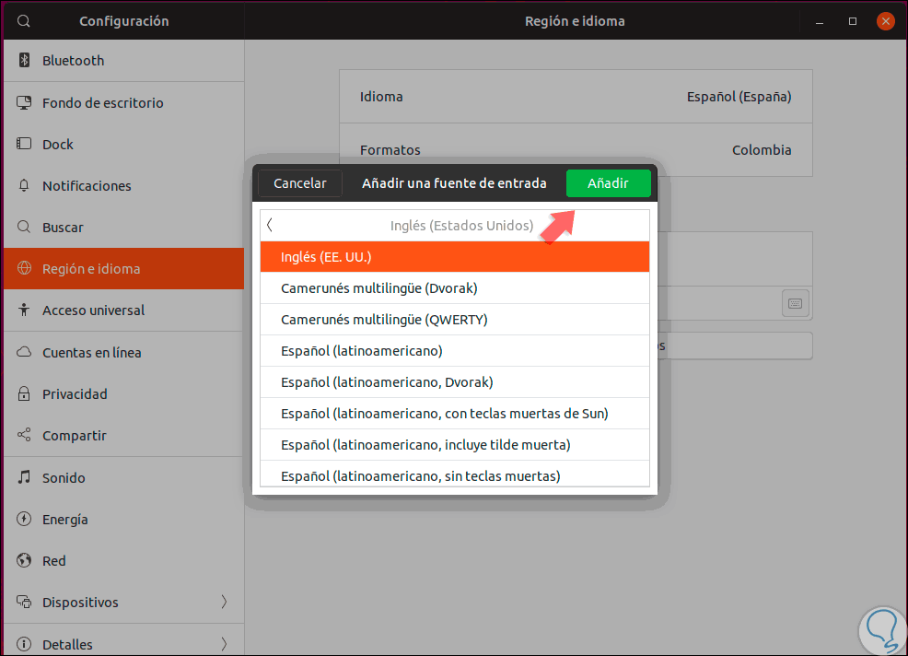The width and height of the screenshot is (908, 656).
Task: Open the Compartir panel
Action: (123, 436)
